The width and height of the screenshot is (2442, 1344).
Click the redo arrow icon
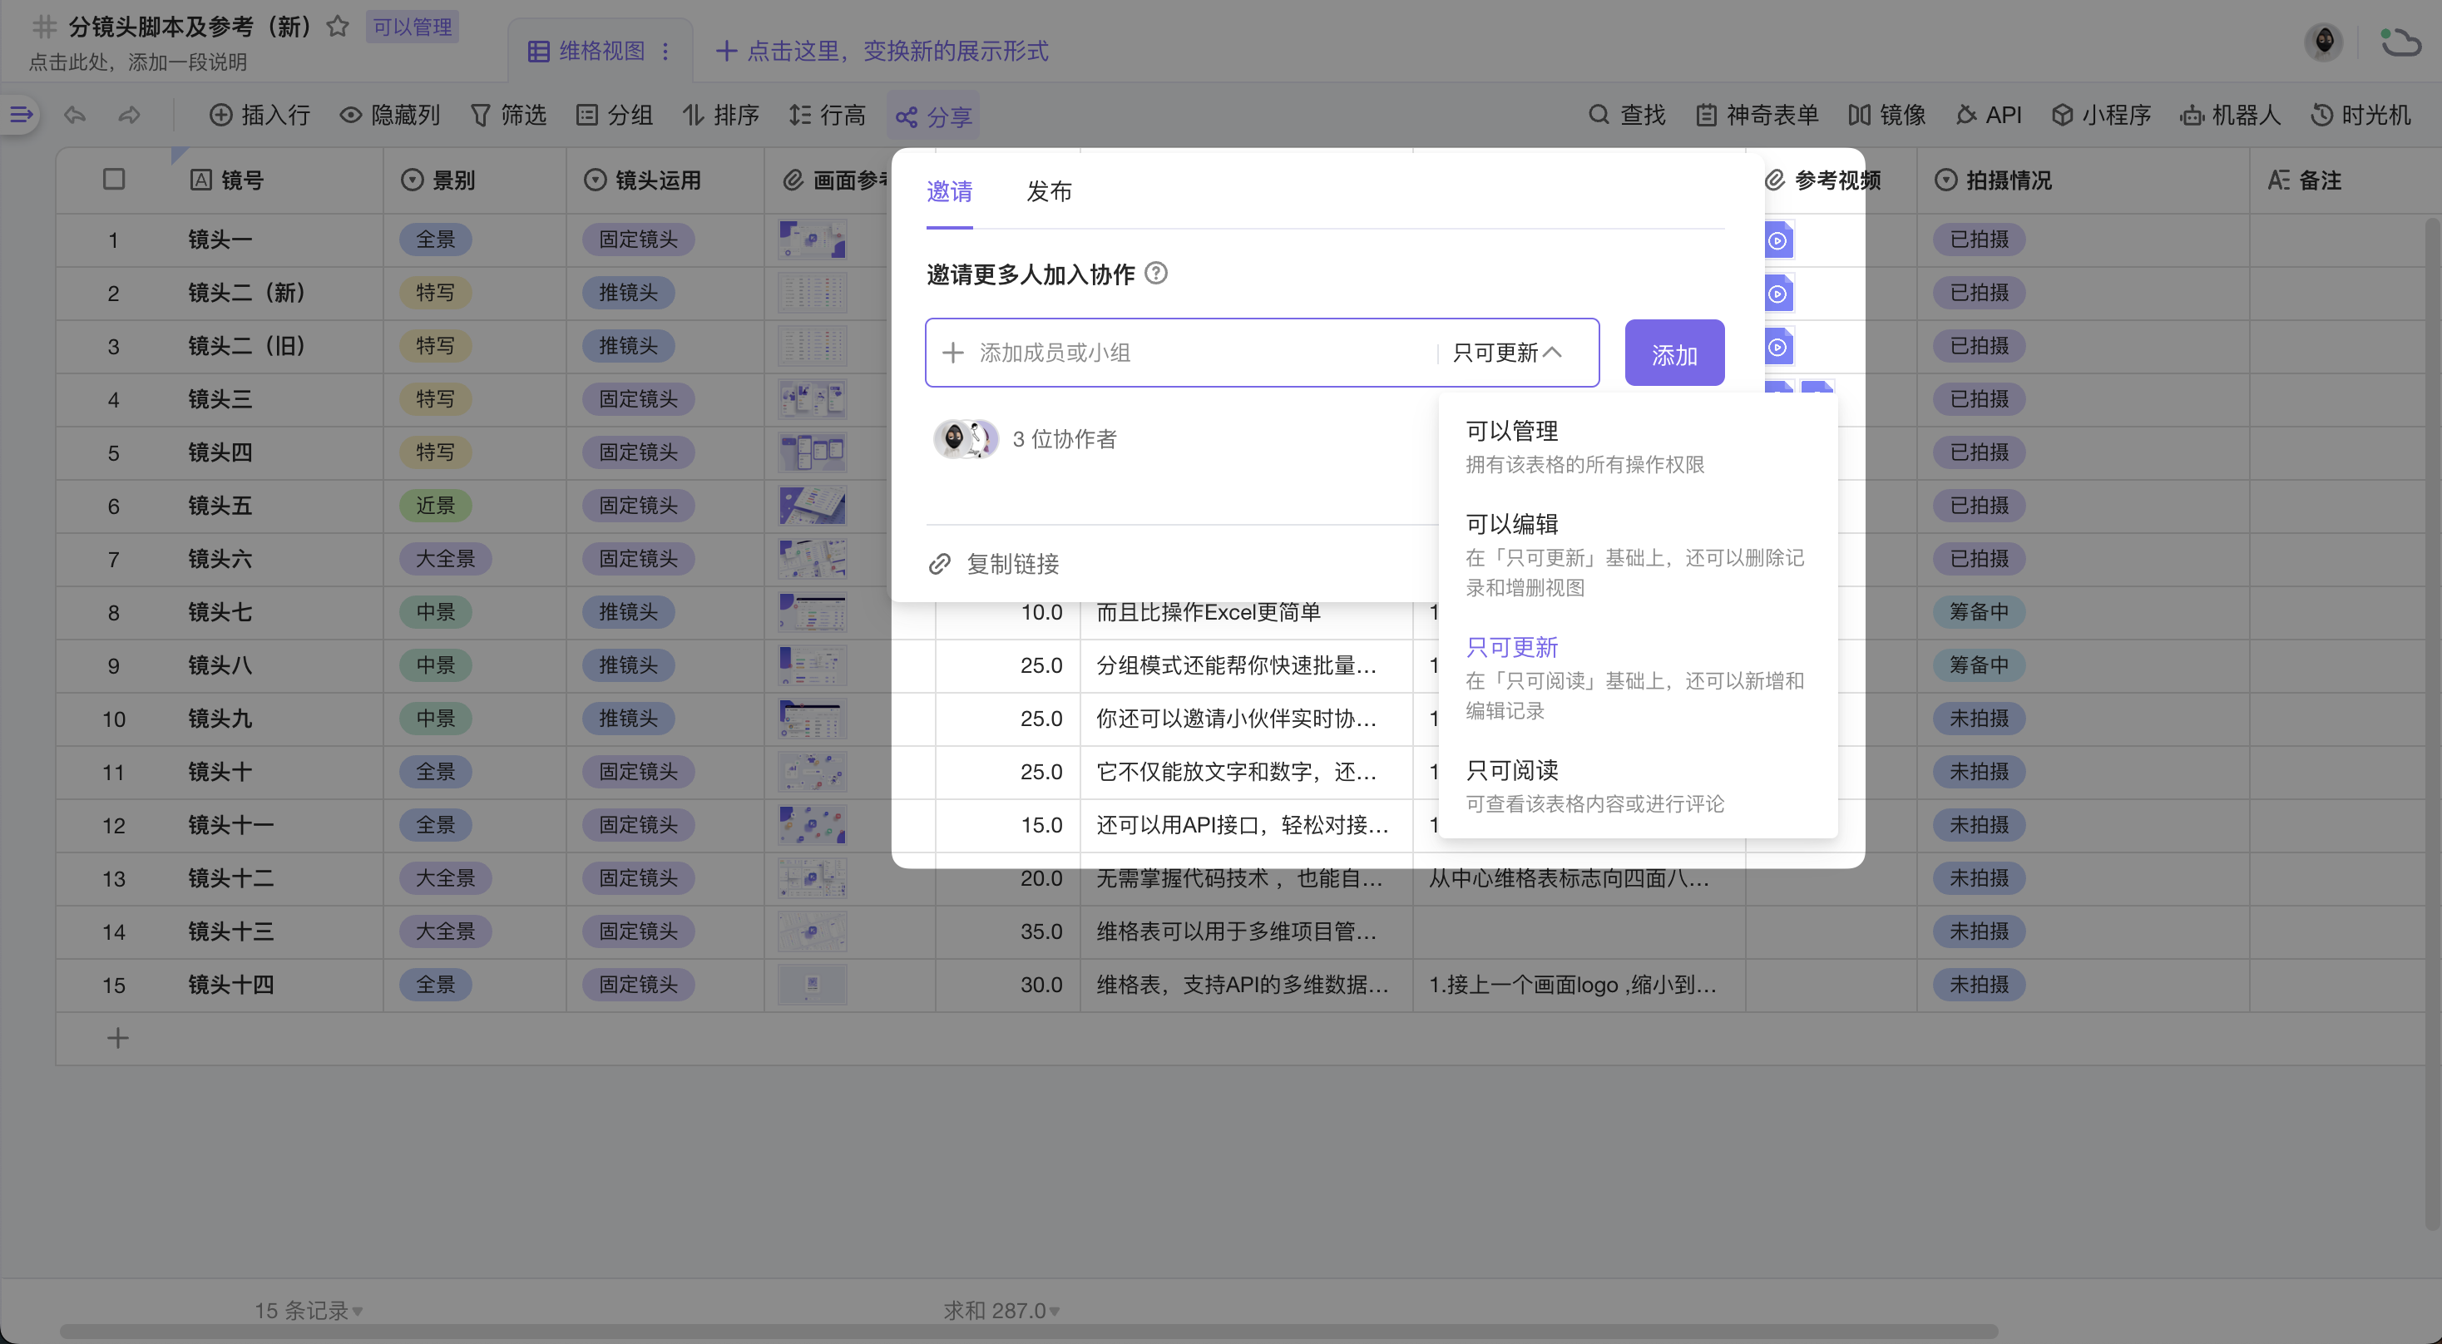click(129, 116)
